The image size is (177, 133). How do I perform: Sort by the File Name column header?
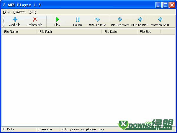coord(19,32)
